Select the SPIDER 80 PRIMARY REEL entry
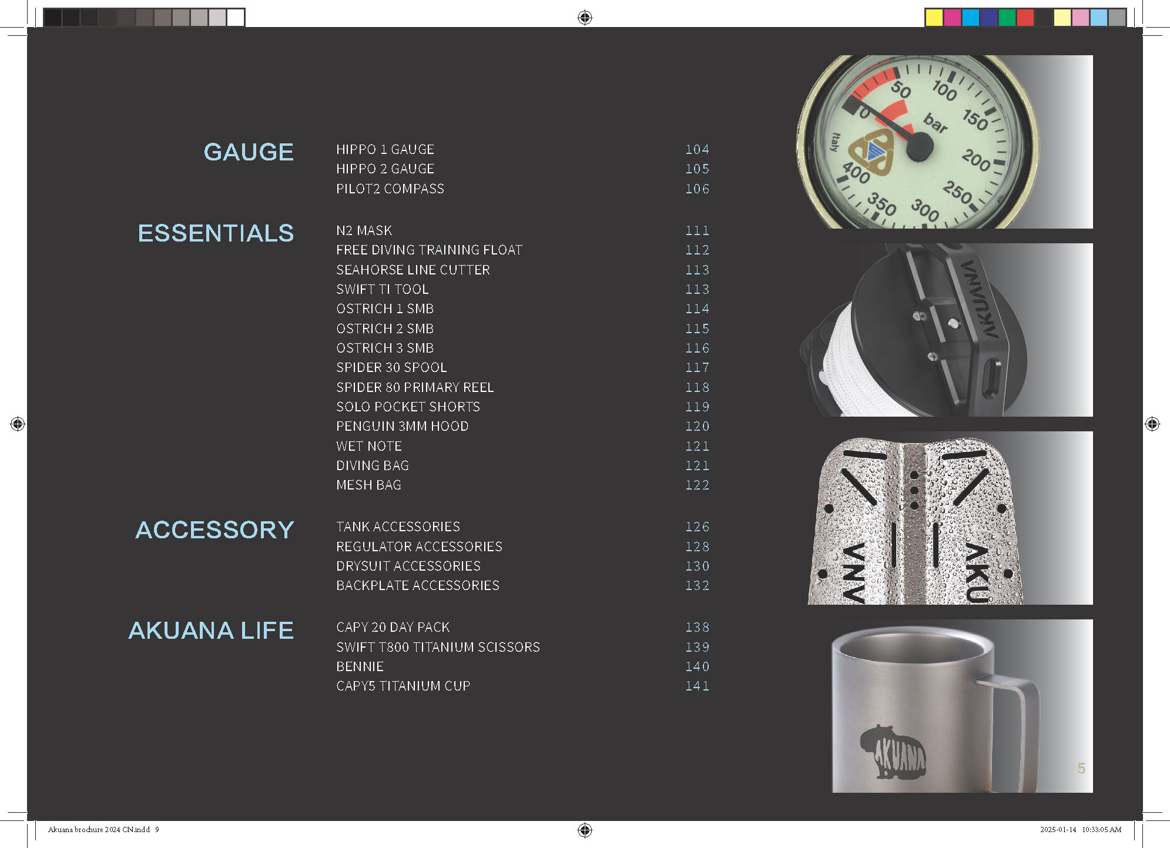 pos(415,387)
